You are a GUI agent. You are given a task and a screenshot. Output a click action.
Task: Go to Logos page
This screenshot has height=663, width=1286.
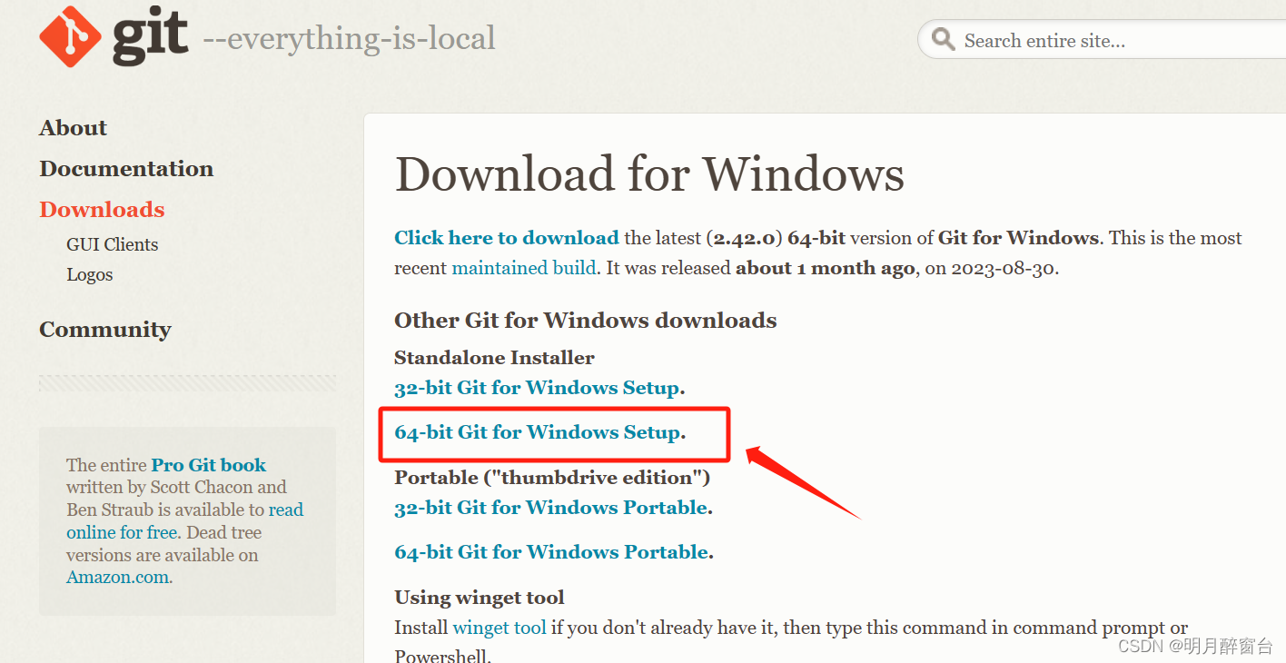pos(89,274)
